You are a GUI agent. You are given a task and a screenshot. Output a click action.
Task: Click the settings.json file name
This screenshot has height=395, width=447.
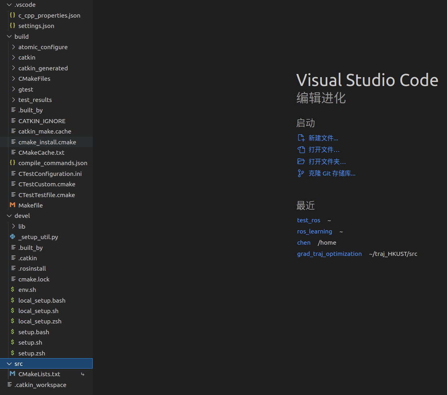(36, 26)
